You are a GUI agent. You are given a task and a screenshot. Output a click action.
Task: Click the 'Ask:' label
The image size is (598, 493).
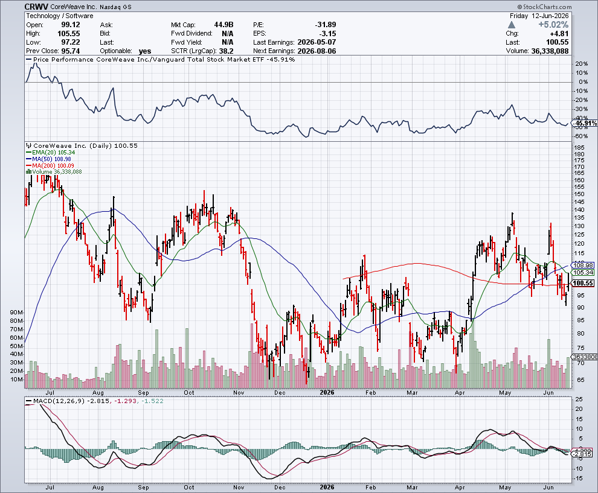pyautogui.click(x=106, y=25)
